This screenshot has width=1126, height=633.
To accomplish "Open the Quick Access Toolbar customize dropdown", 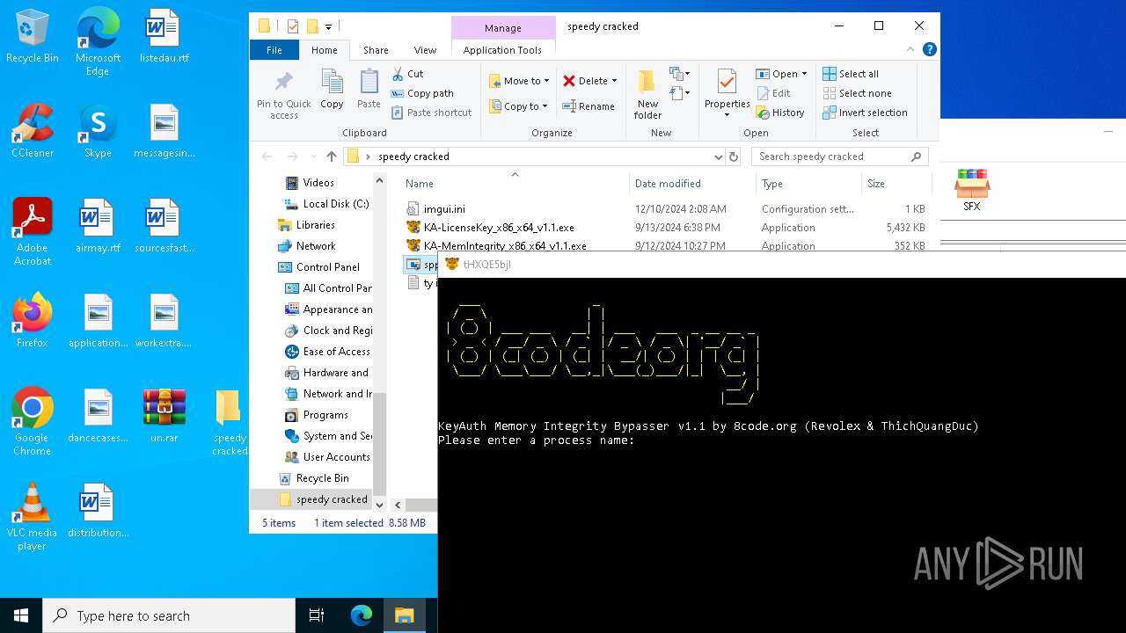I will [329, 26].
